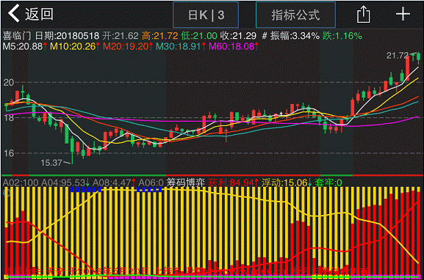Tap the 返回 back label

tap(40, 14)
